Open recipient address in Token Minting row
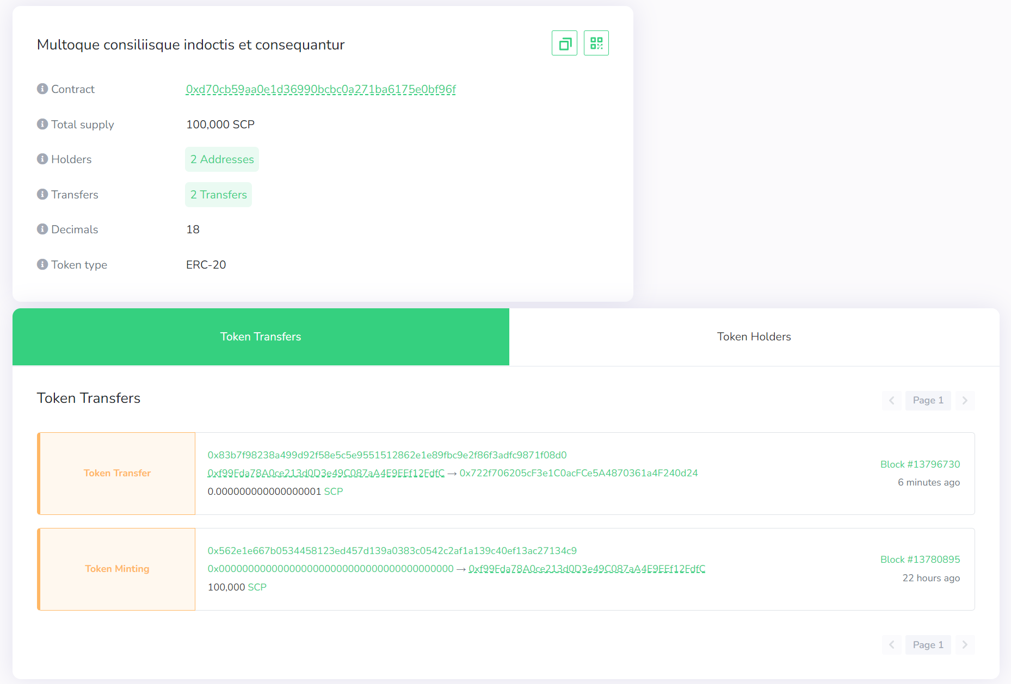Image resolution: width=1011 pixels, height=684 pixels. tap(587, 569)
